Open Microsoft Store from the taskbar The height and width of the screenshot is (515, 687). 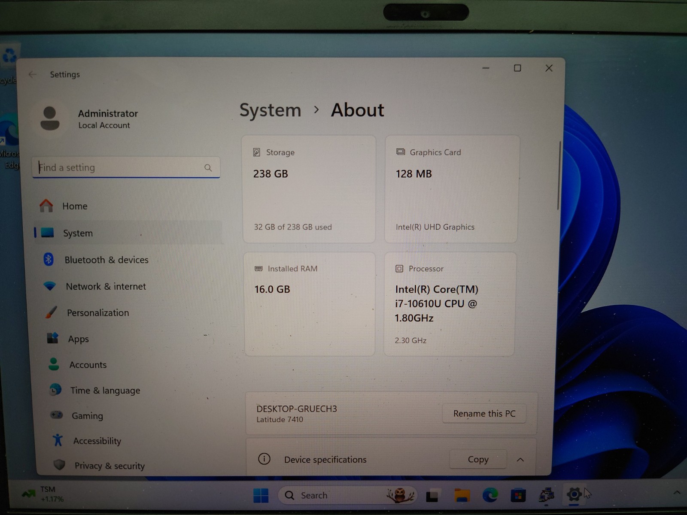518,496
